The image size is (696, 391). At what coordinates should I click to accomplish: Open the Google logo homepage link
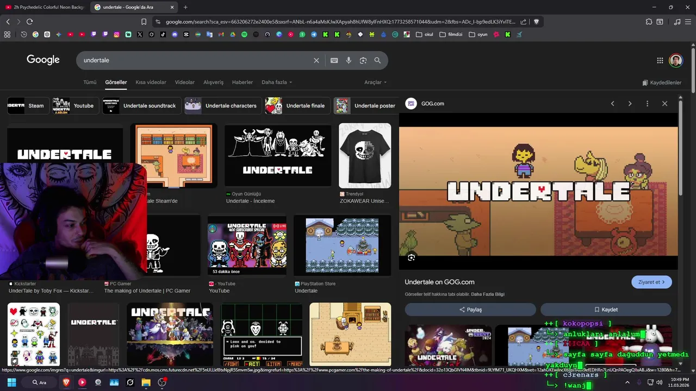(43, 60)
